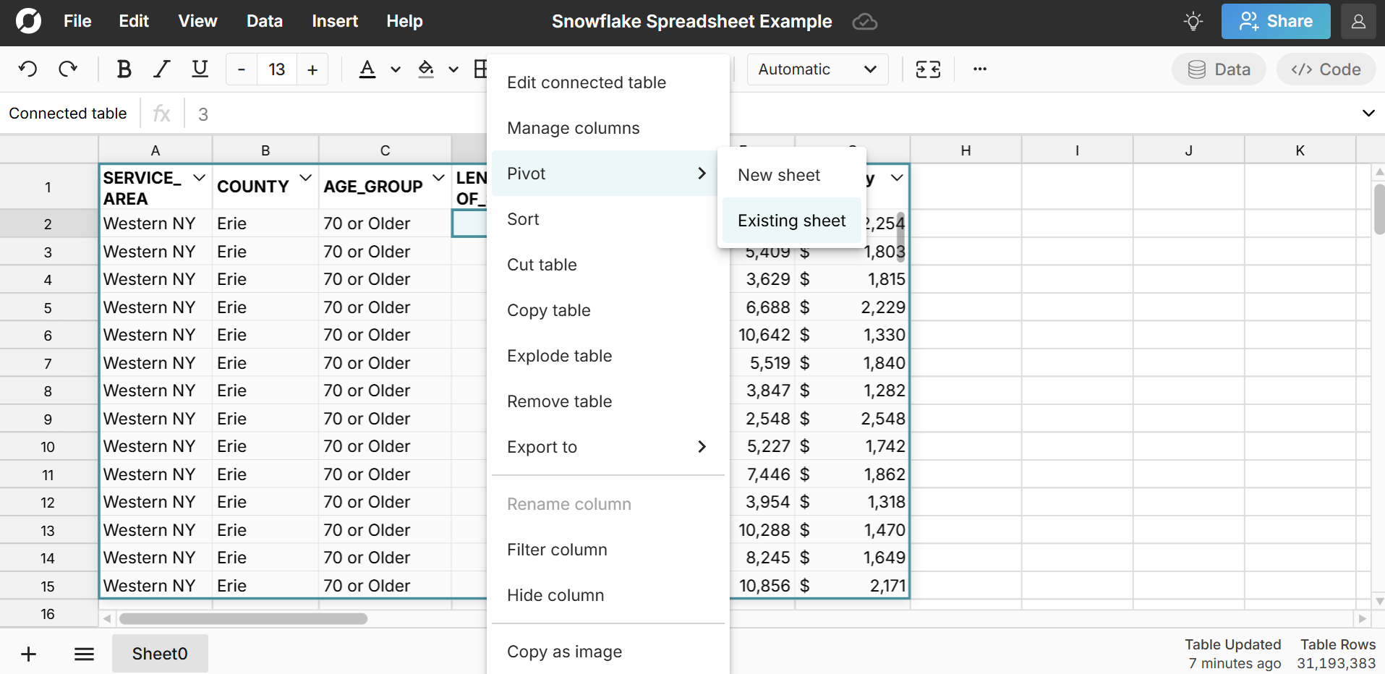1385x674 pixels.
Task: Decrease font size with minus stepper
Action: (x=240, y=69)
